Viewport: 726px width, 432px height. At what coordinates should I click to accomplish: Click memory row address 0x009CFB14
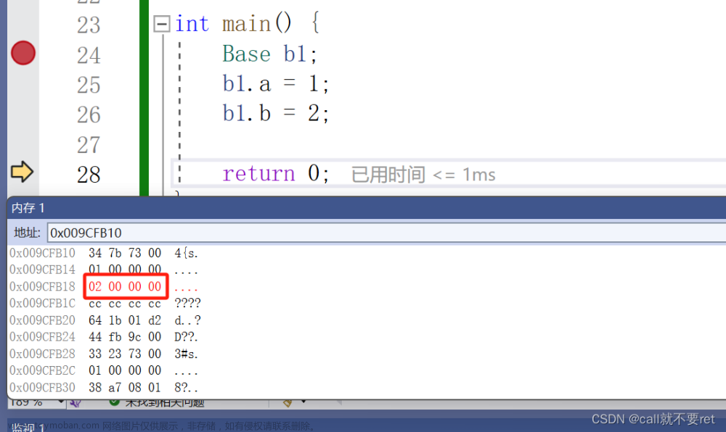[x=42, y=270]
